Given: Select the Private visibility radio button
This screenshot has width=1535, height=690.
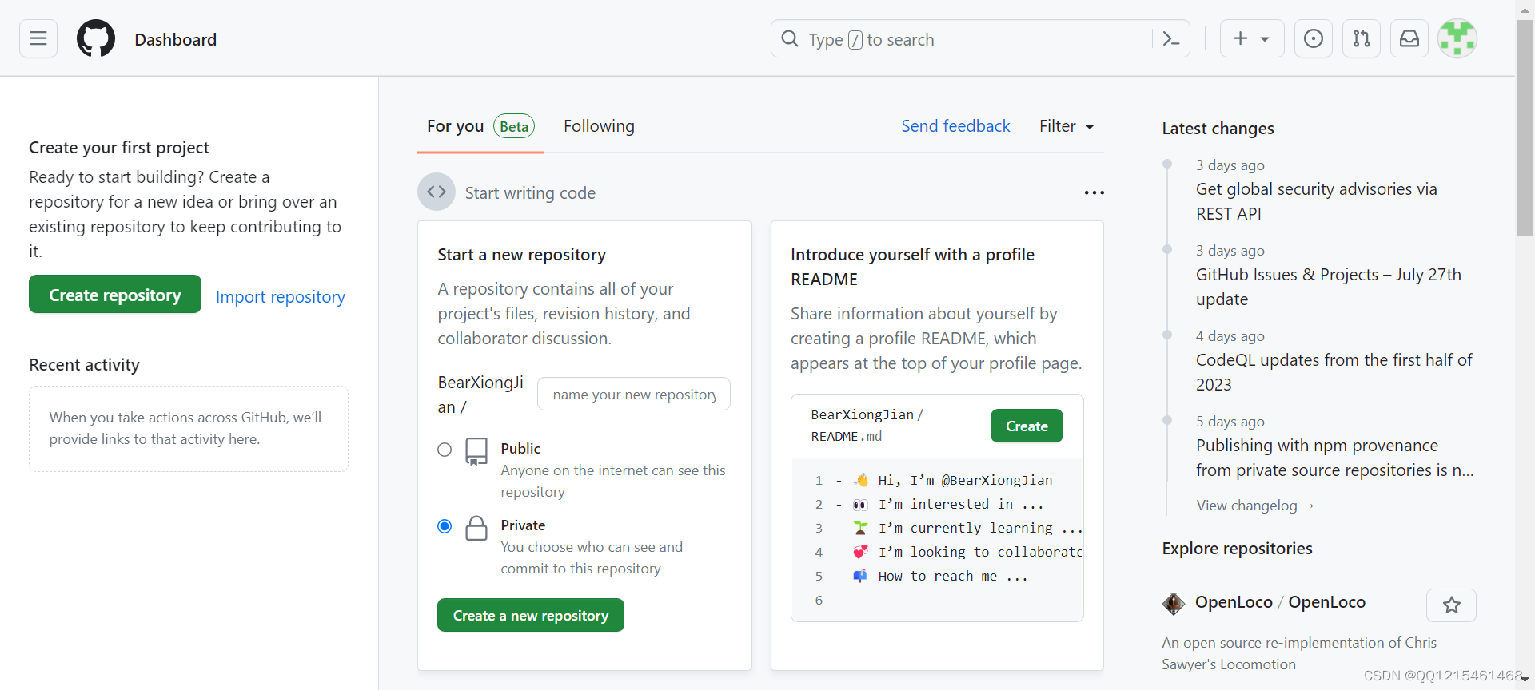Looking at the screenshot, I should 445,526.
